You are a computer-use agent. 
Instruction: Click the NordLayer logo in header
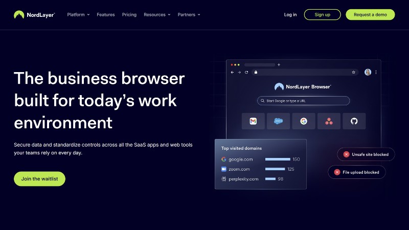(x=34, y=15)
